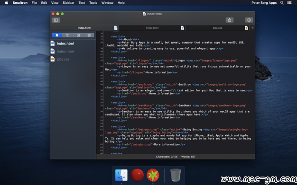Switch to the pba.css tab
Screen dimensions: 297x185
(217, 28)
